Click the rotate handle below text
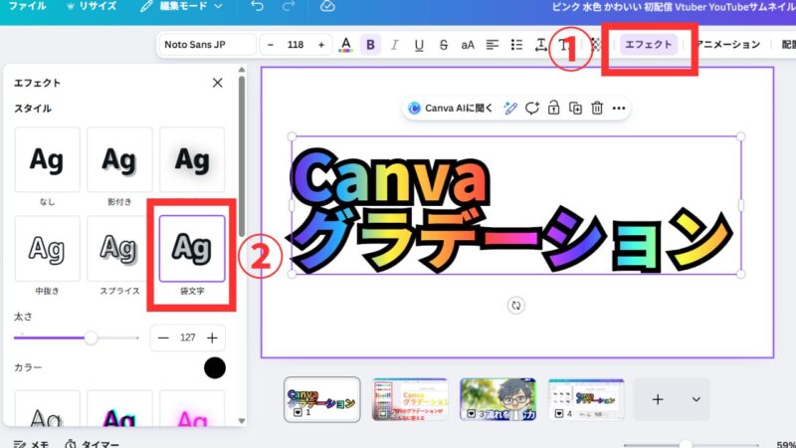This screenshot has width=796, height=448. click(516, 306)
